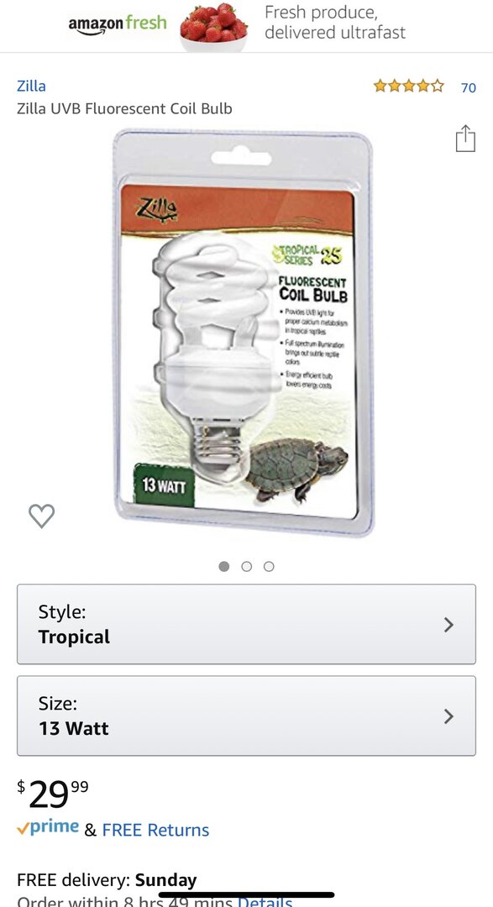
Task: Tap the share icon
Action: 465,139
